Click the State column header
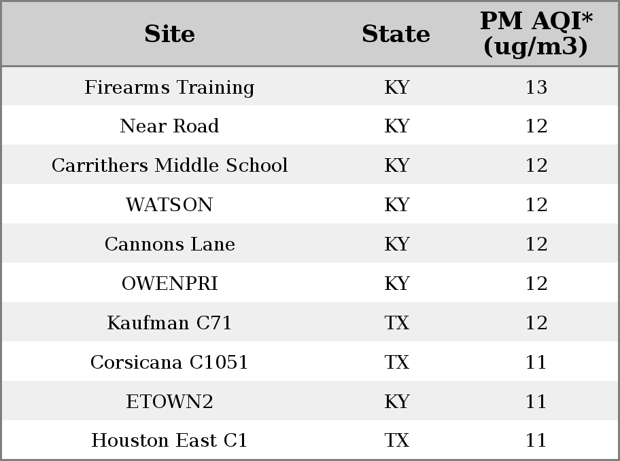The height and width of the screenshot is (461, 620). pyautogui.click(x=396, y=33)
